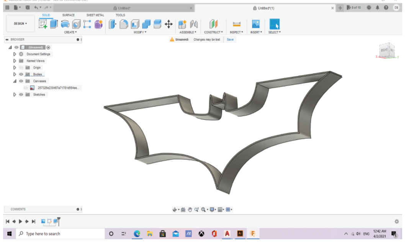Open the CREATE dropdown menu

click(x=70, y=32)
